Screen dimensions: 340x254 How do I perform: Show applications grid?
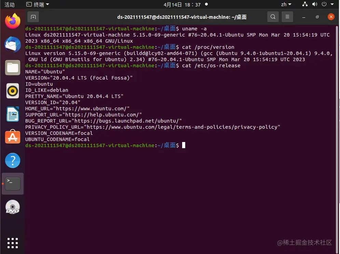(13, 243)
